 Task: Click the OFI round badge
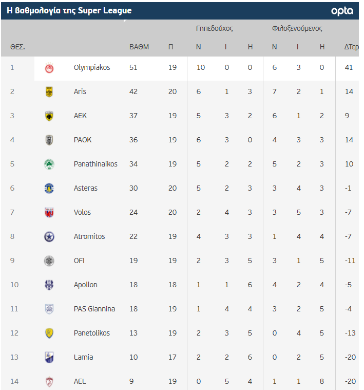[49, 261]
